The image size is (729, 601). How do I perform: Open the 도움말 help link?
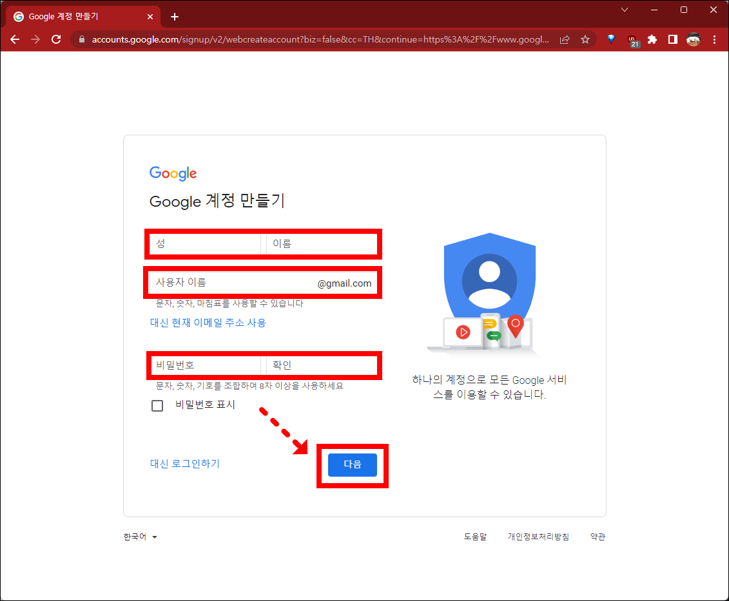click(x=475, y=537)
